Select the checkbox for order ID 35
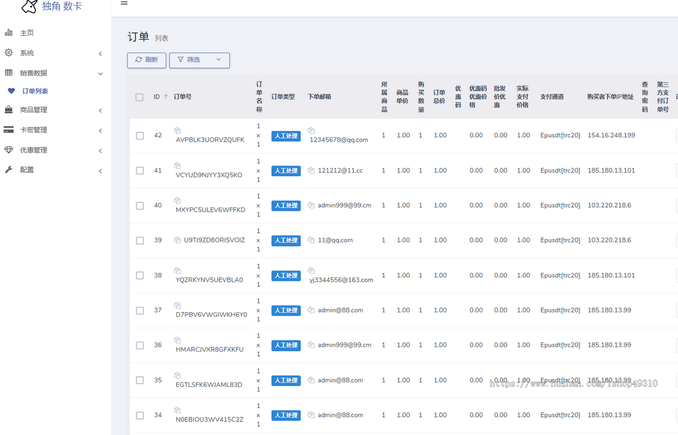 140,380
